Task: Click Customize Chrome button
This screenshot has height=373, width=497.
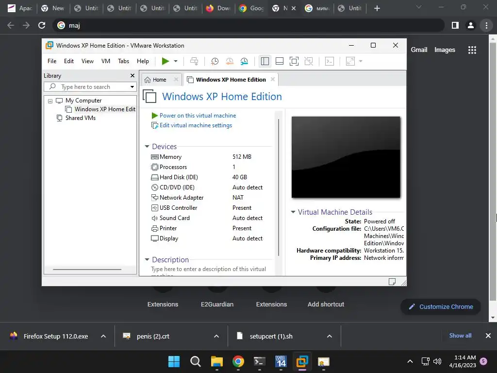Action: click(441, 307)
